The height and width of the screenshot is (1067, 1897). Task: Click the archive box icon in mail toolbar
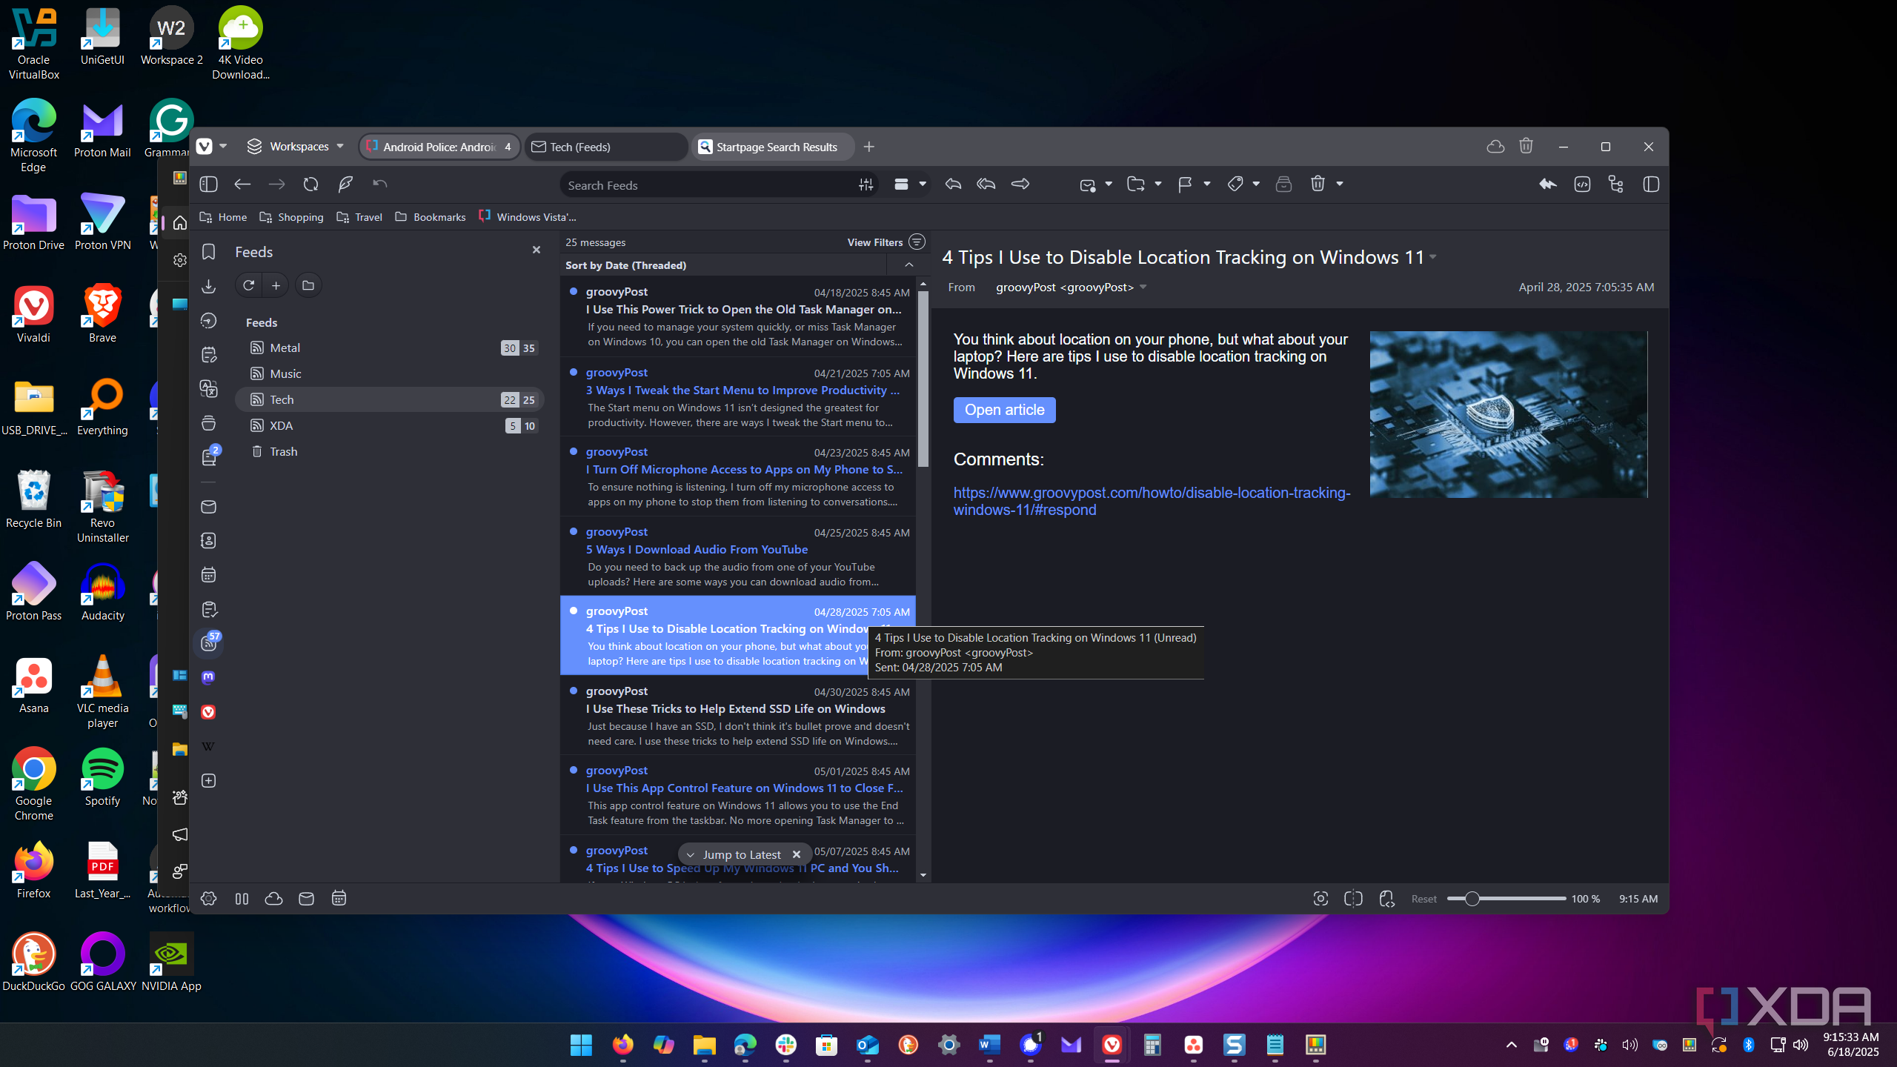click(x=1283, y=185)
